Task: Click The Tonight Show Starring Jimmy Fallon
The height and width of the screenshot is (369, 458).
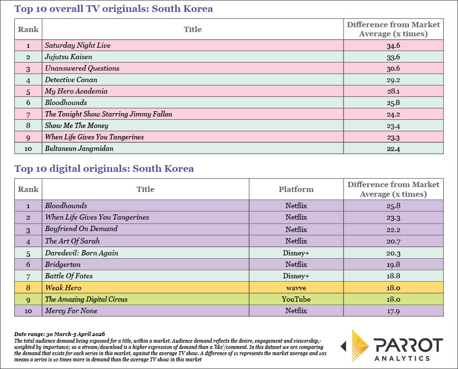Action: point(108,114)
